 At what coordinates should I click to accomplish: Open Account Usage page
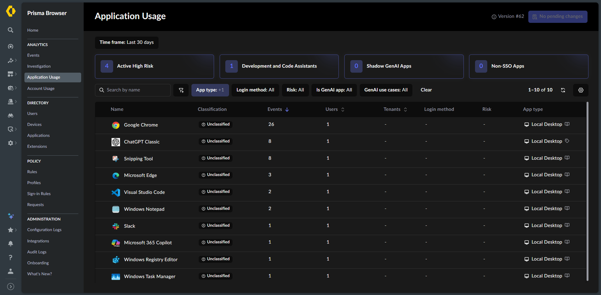coord(41,89)
